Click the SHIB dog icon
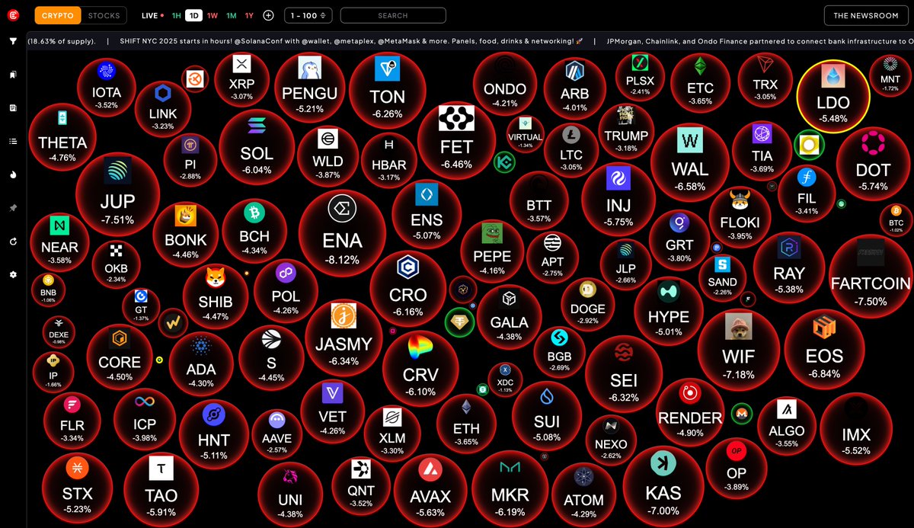This screenshot has width=914, height=528. (x=215, y=278)
